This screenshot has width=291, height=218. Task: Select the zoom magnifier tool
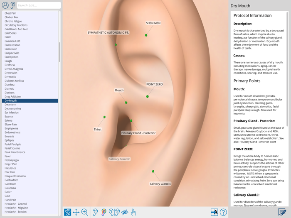(x=85, y=212)
